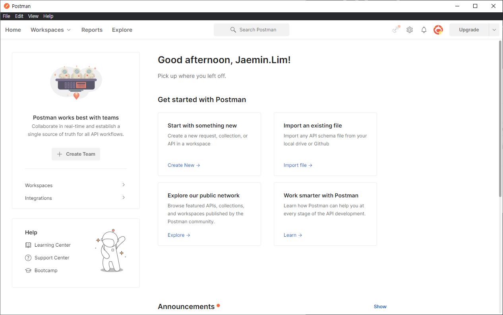This screenshot has width=503, height=315.
Task: Open the Edit menu
Action: pyautogui.click(x=19, y=16)
